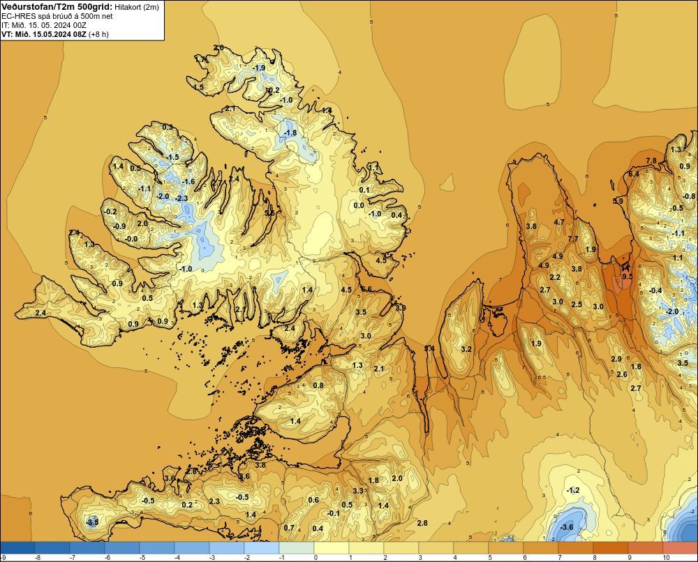Screen dimensions: 698x562
Task: Click the 1.7 temperature value
Action: point(200,59)
